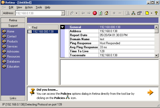Viewport: 160px width, 108px height.
Task: Click the Address row value 192.168.0.138
Action: pyautogui.click(x=109, y=31)
